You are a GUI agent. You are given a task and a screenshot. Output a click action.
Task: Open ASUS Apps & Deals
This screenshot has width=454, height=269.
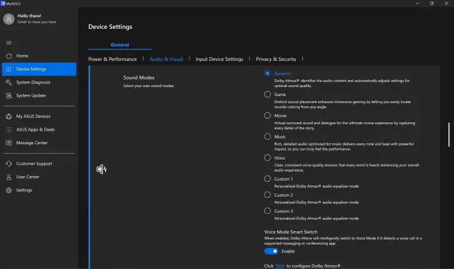click(x=39, y=130)
